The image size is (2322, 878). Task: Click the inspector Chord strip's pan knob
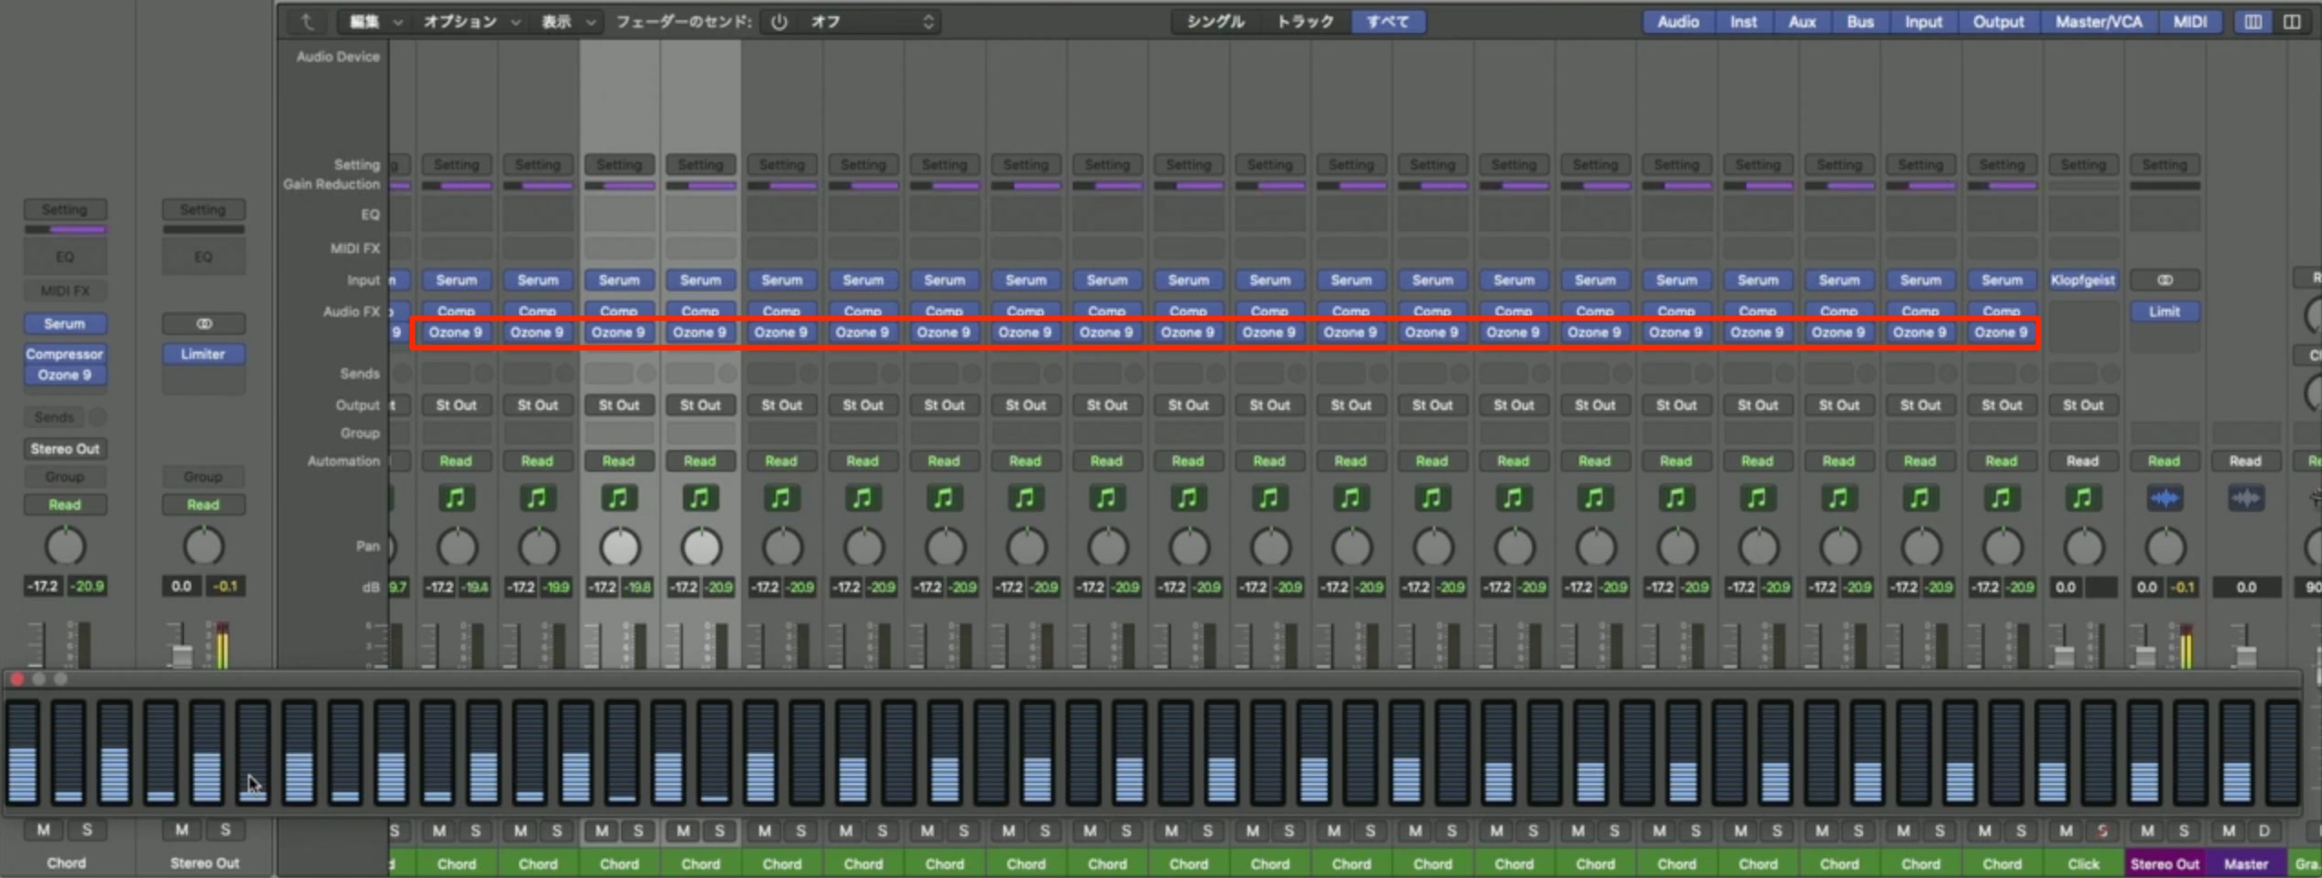pyautogui.click(x=65, y=546)
